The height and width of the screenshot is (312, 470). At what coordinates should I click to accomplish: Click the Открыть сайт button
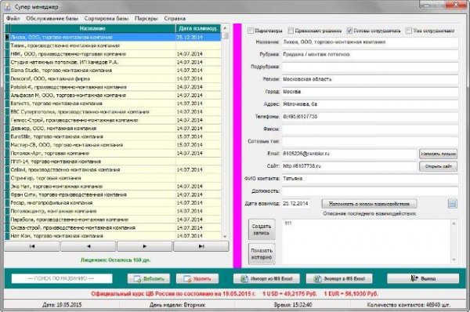(x=438, y=166)
